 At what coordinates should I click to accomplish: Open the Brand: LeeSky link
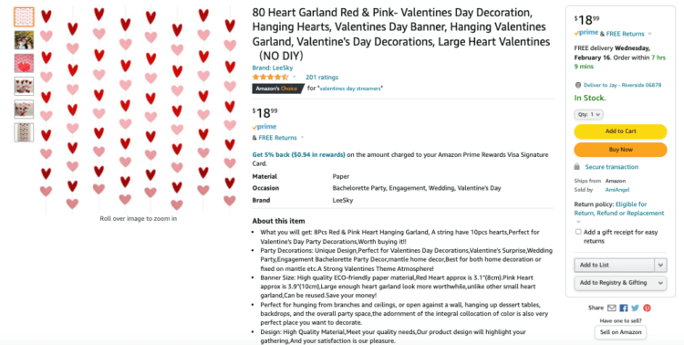point(273,68)
